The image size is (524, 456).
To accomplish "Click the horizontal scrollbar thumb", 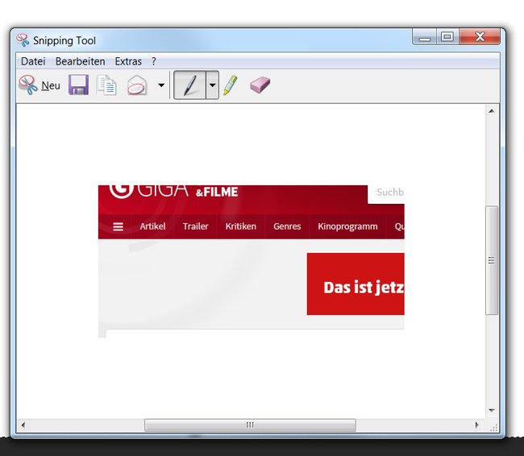I will 250,425.
